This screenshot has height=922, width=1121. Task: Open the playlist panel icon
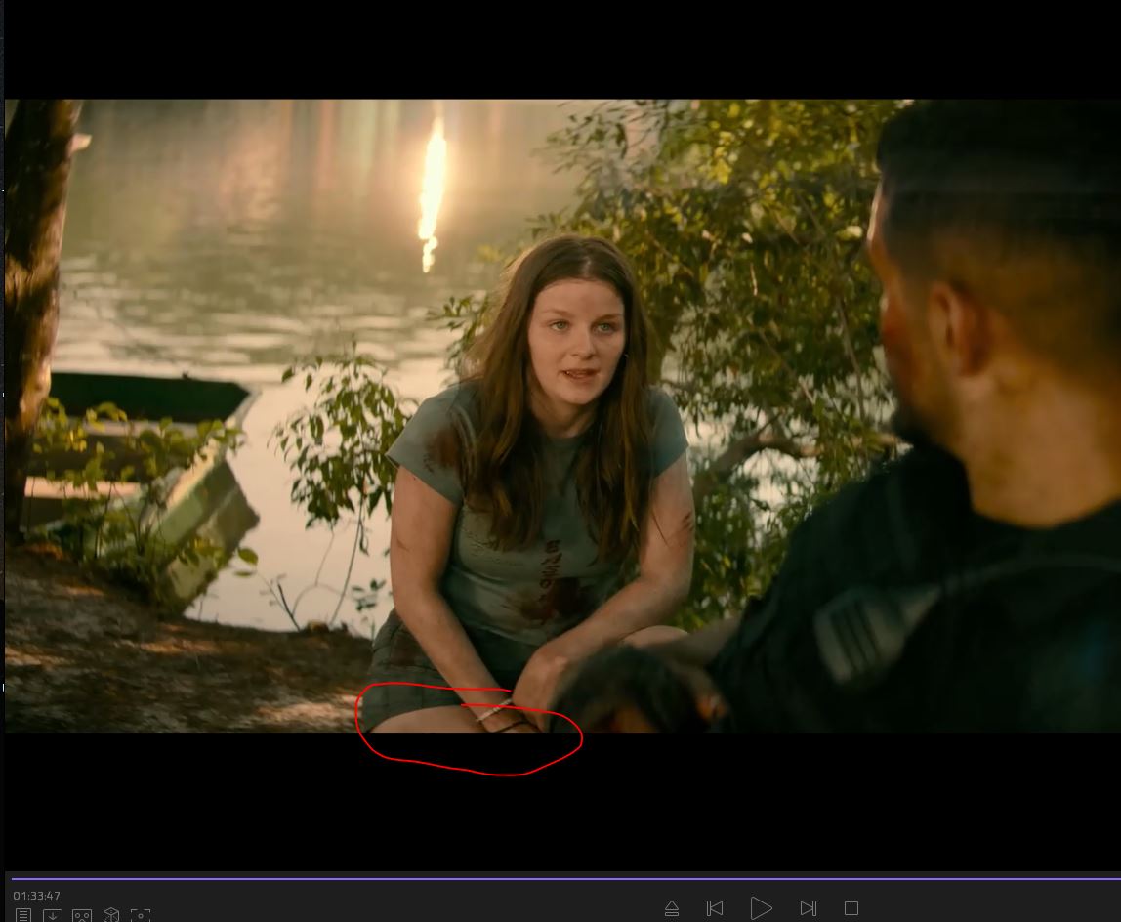pos(23,915)
